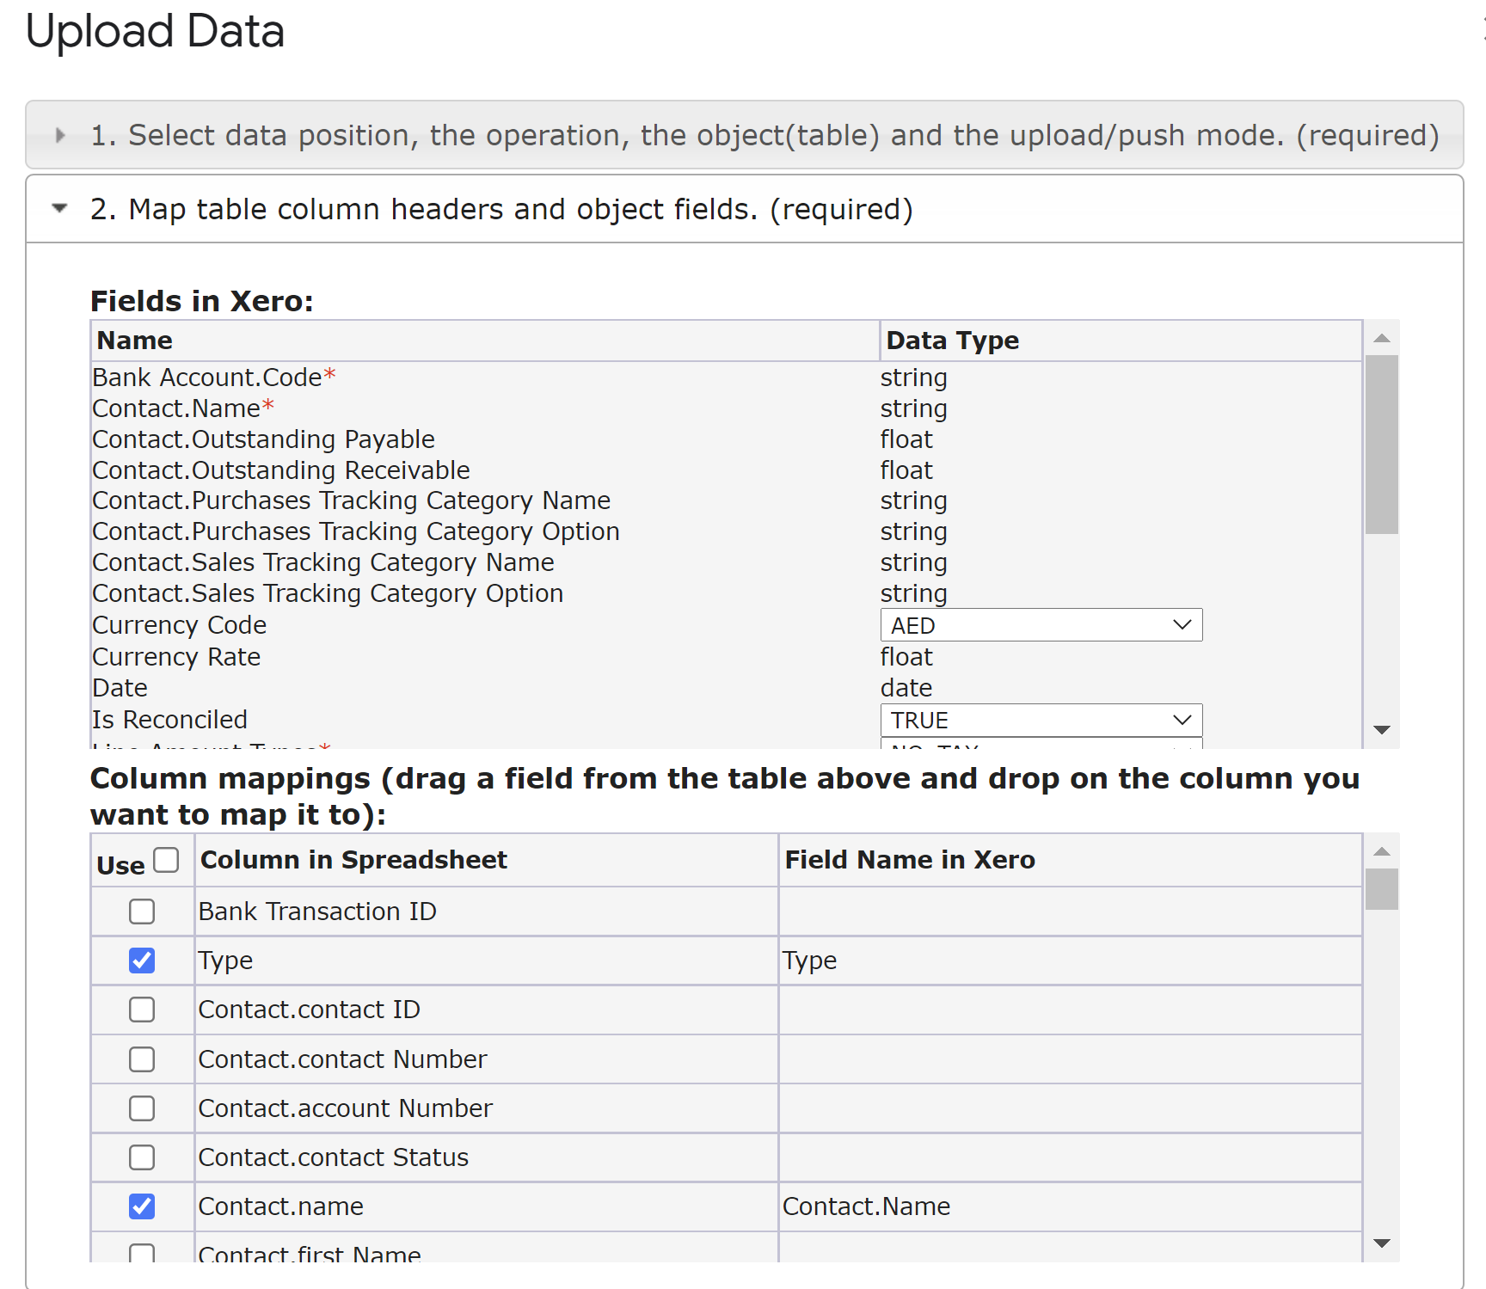Viewport: 1486px width, 1289px height.
Task: Click the date data type value
Action: (906, 688)
